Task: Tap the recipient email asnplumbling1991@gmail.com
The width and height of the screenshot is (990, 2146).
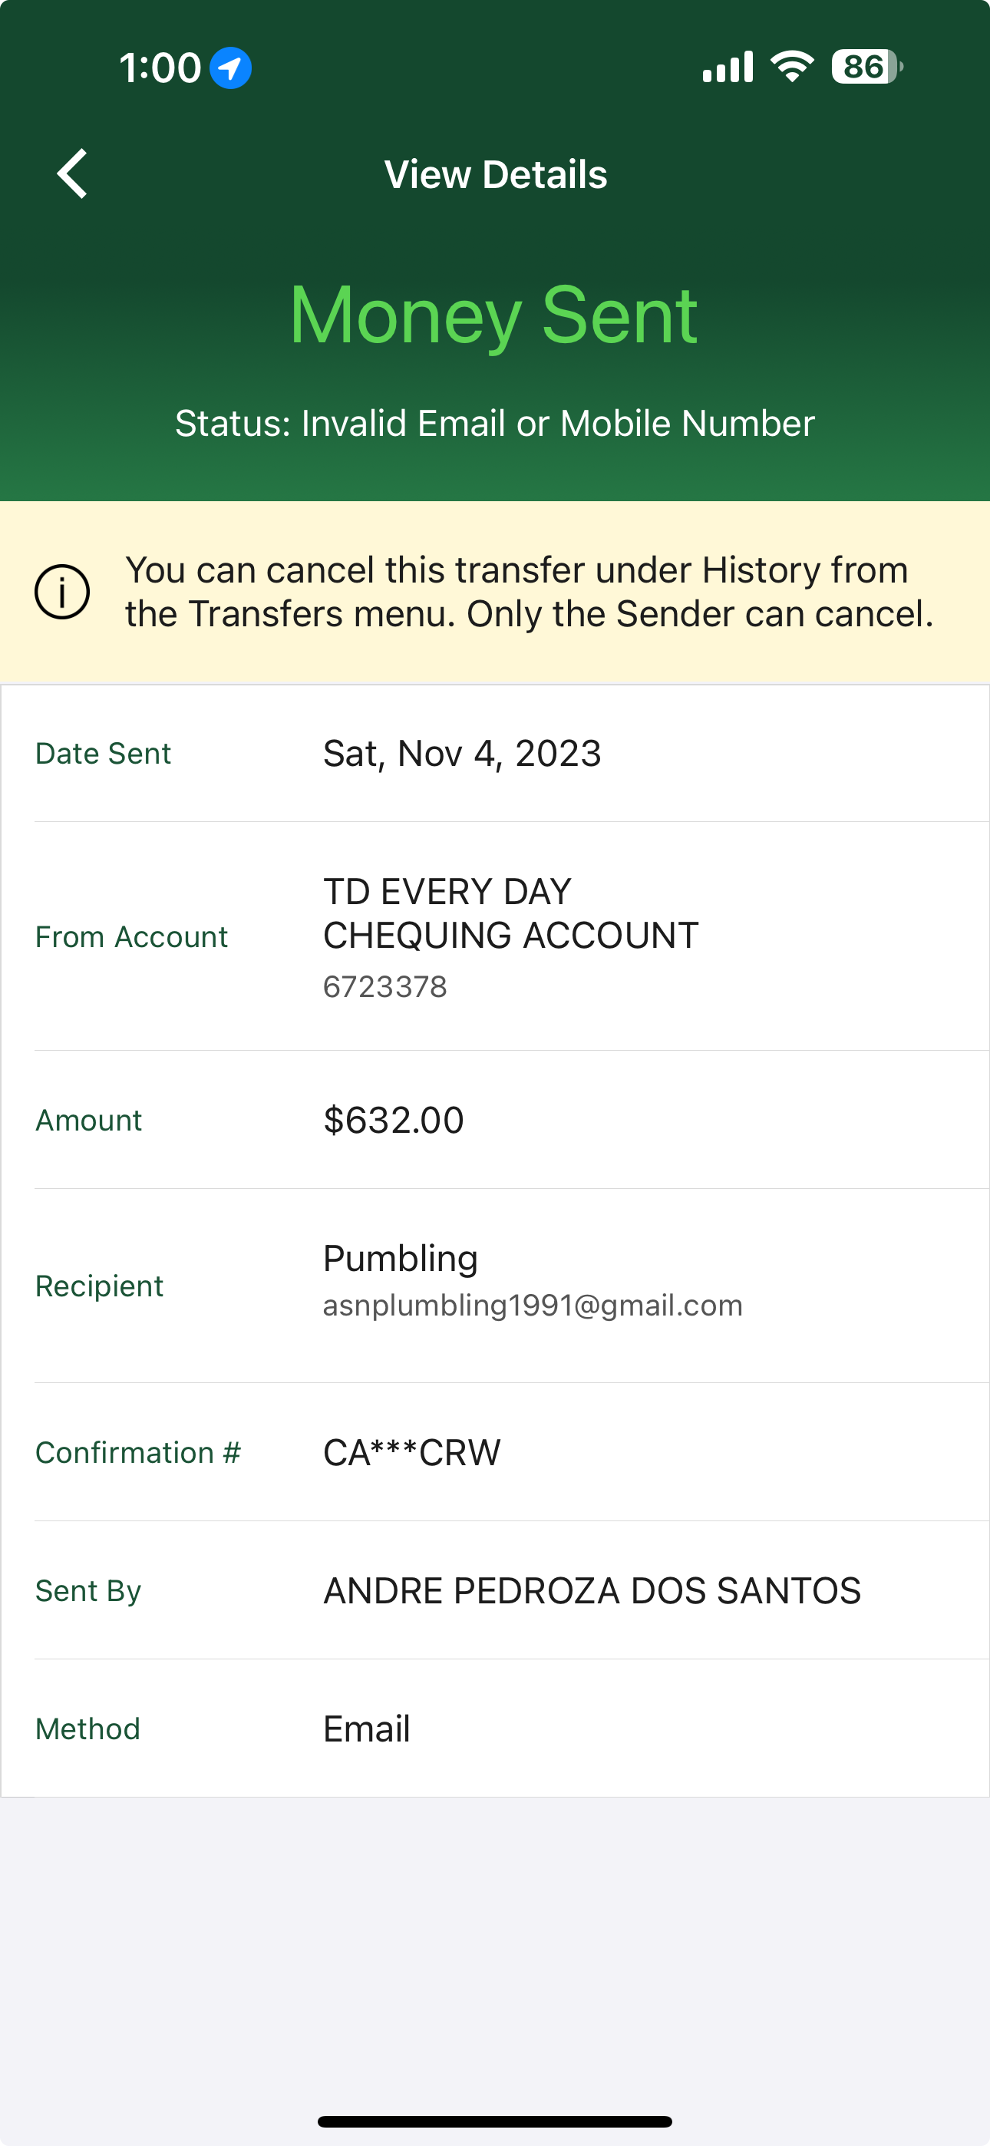Action: [533, 1306]
